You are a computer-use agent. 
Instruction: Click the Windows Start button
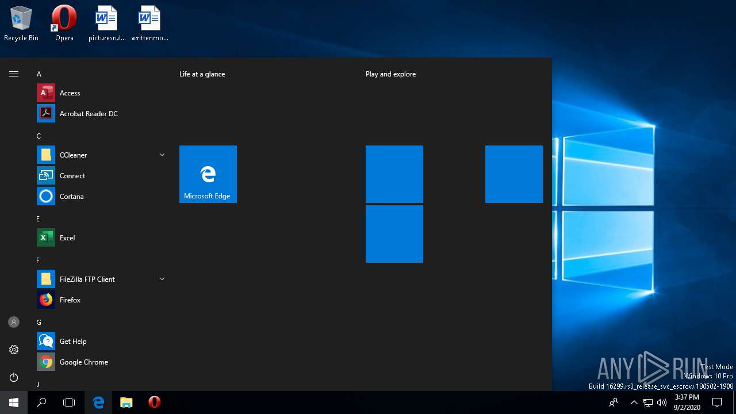pyautogui.click(x=14, y=402)
